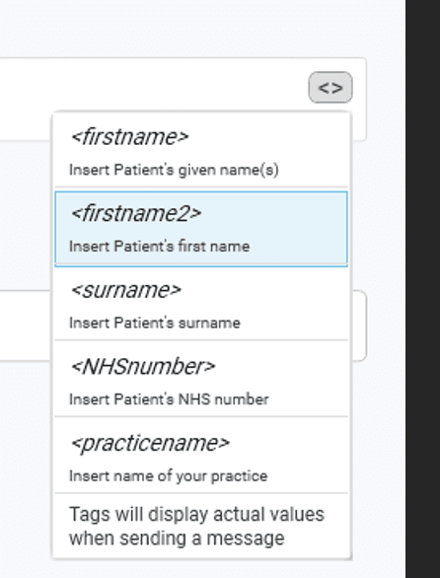Viewport: 440px width, 578px height.
Task: Click the <> insert tags button
Action: point(330,88)
